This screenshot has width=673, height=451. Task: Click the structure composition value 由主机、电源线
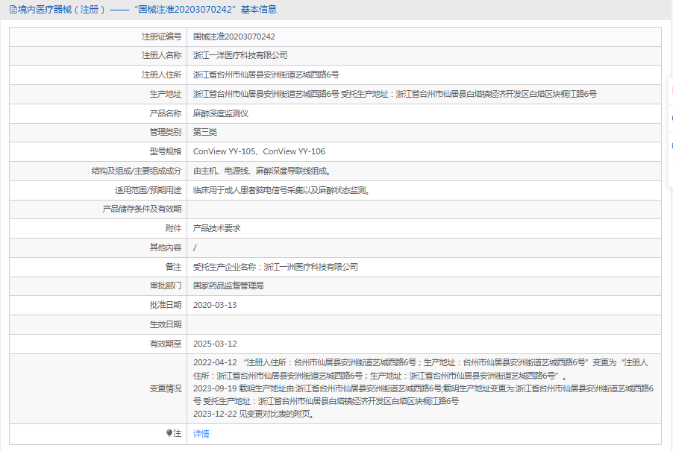coord(263,171)
